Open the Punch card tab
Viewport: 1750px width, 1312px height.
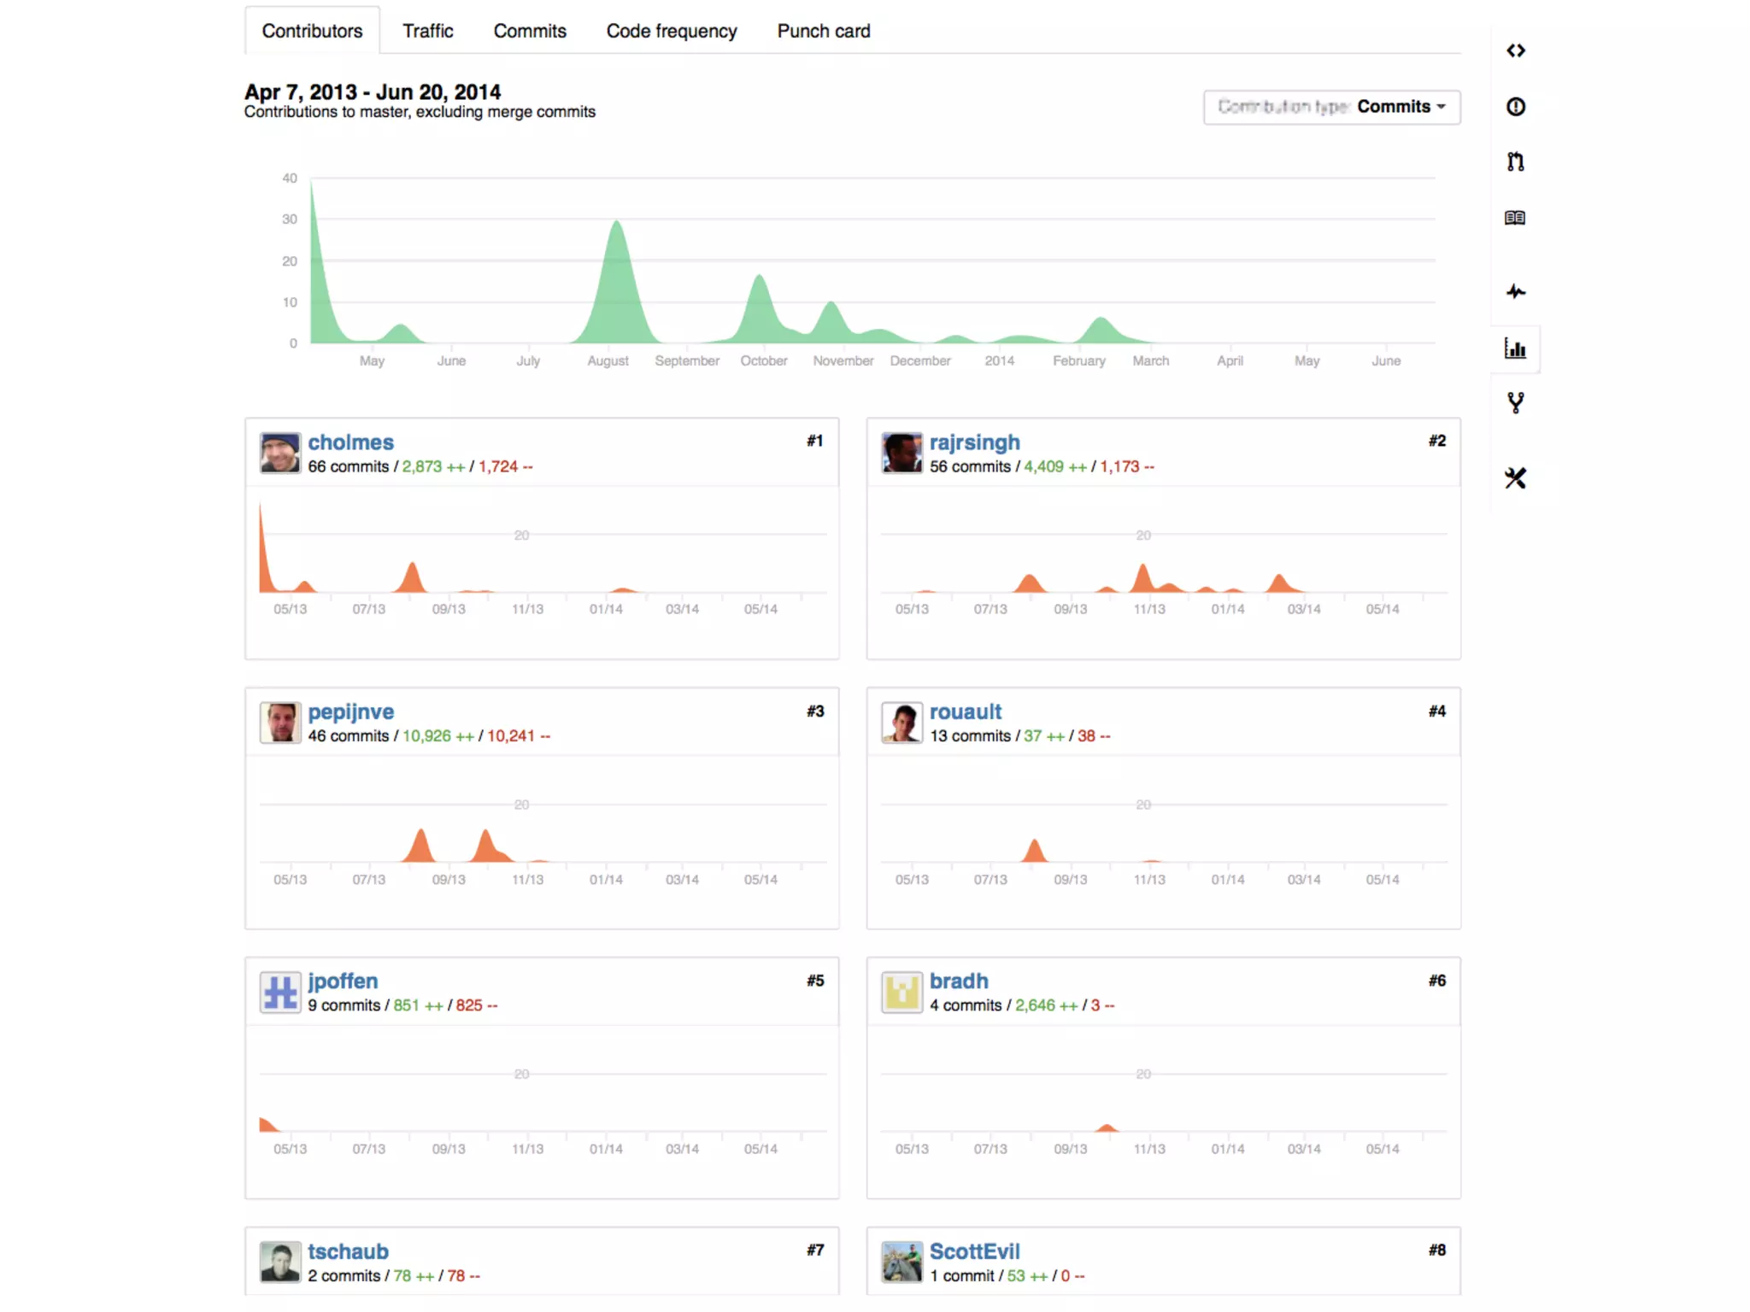pos(823,32)
